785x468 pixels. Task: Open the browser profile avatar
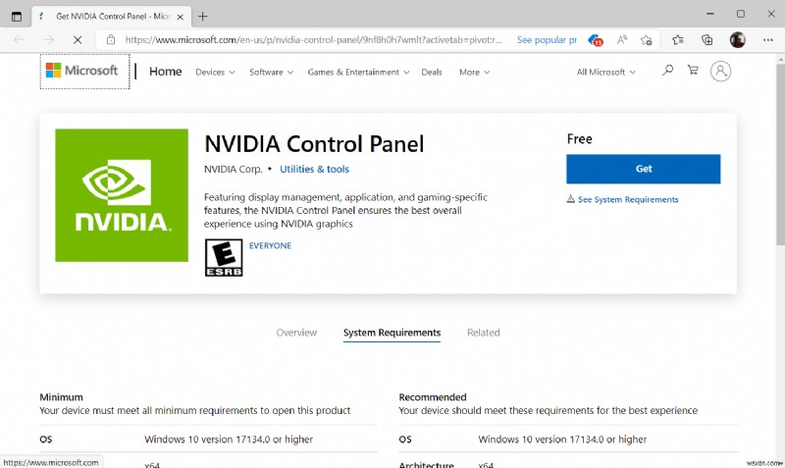(738, 39)
